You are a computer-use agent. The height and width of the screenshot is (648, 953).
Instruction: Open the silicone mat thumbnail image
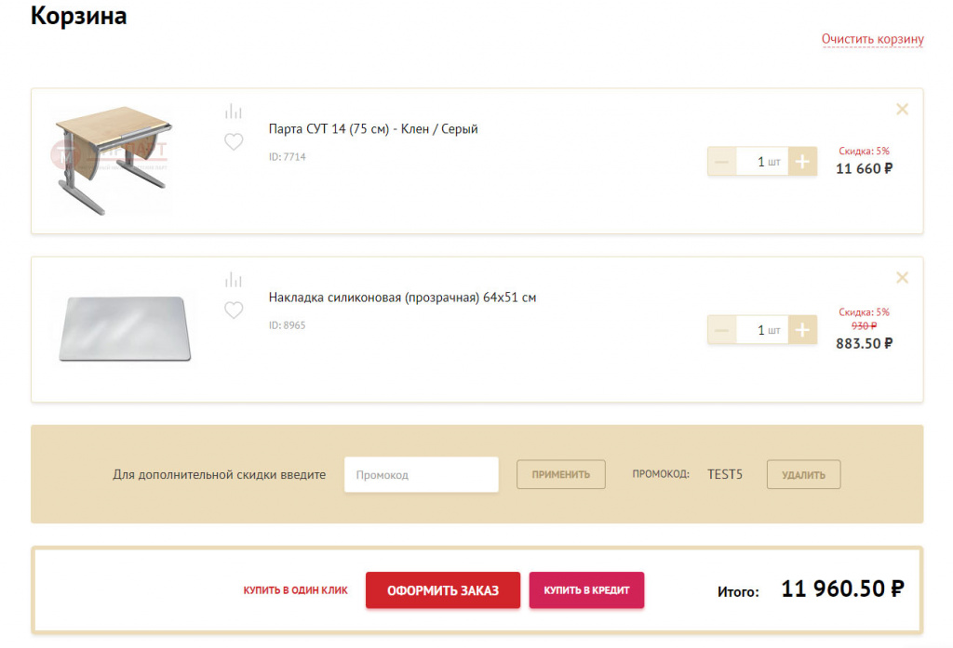click(125, 328)
